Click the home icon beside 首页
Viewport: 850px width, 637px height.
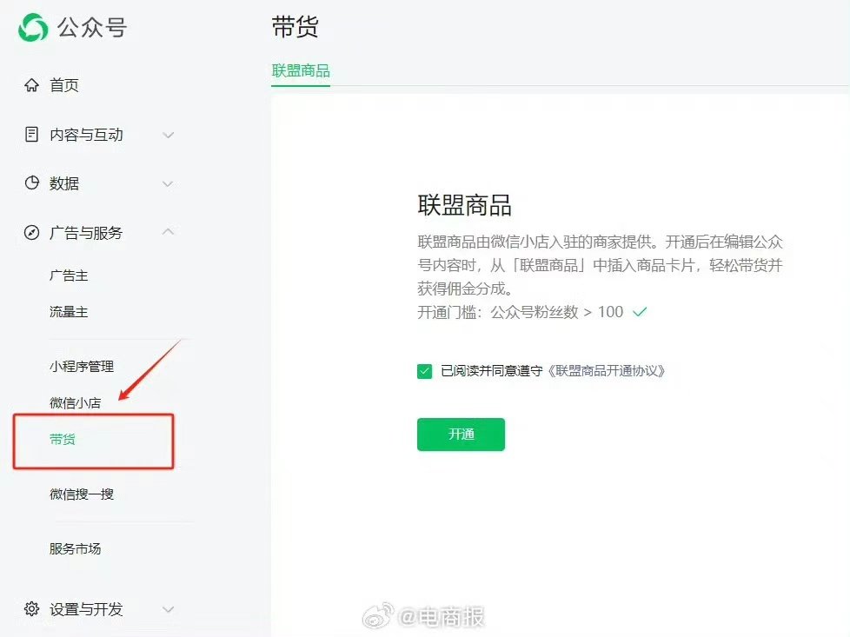31,85
